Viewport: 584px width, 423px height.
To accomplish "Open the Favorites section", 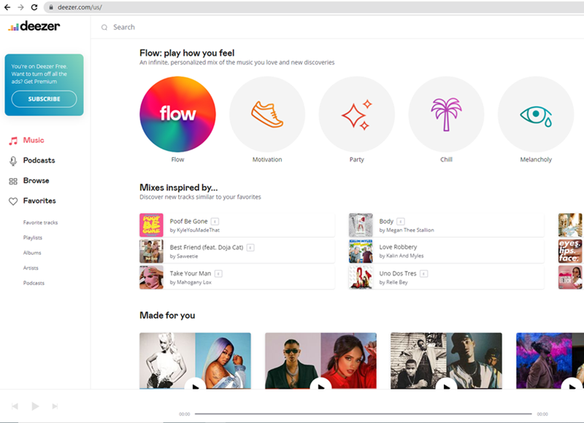I will [39, 201].
